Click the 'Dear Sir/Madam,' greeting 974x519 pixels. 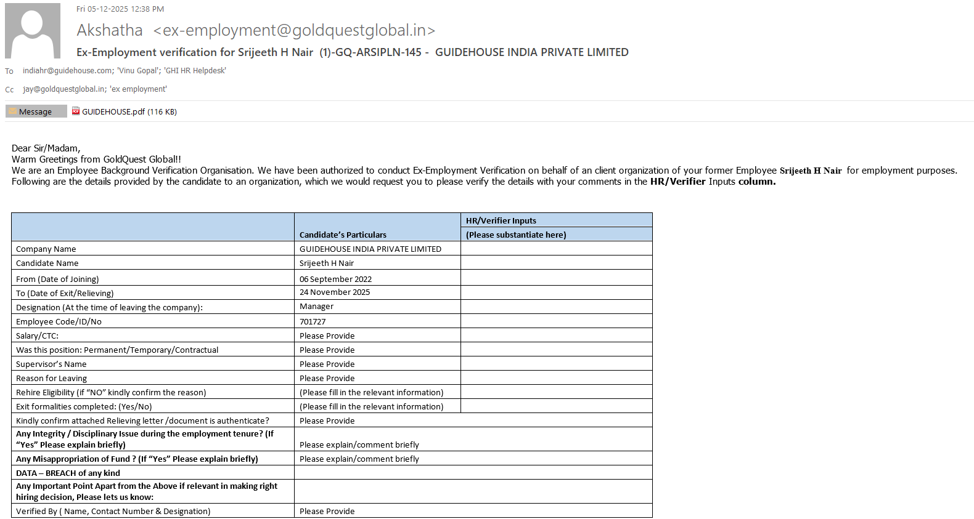46,148
